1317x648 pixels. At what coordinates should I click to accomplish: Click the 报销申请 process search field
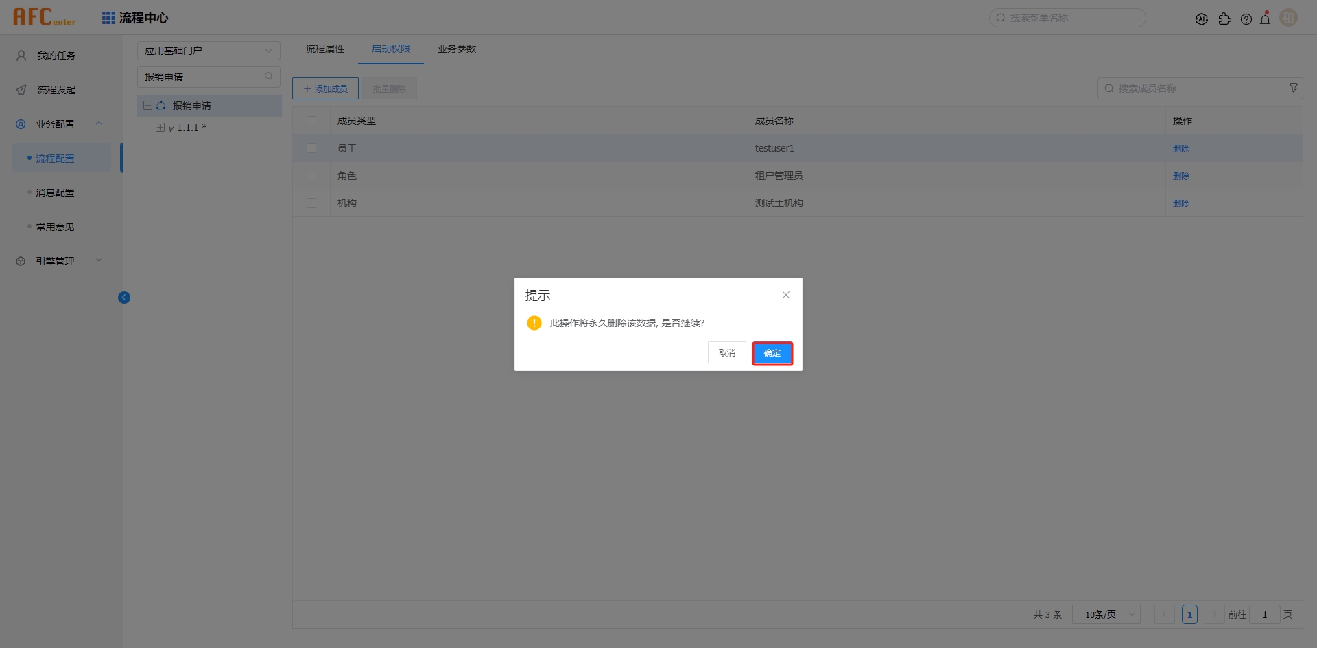pos(209,77)
